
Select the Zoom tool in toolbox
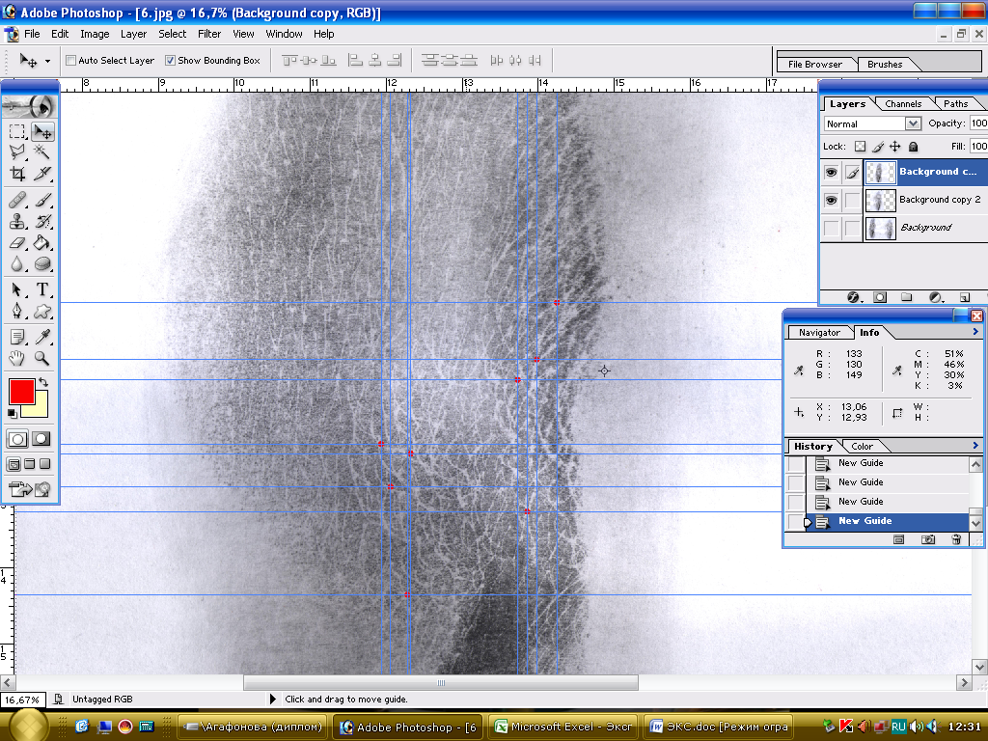pos(42,359)
